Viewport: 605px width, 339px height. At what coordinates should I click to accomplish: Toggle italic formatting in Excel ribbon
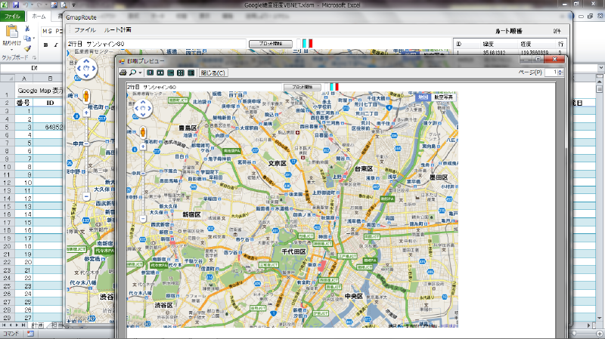point(57,45)
